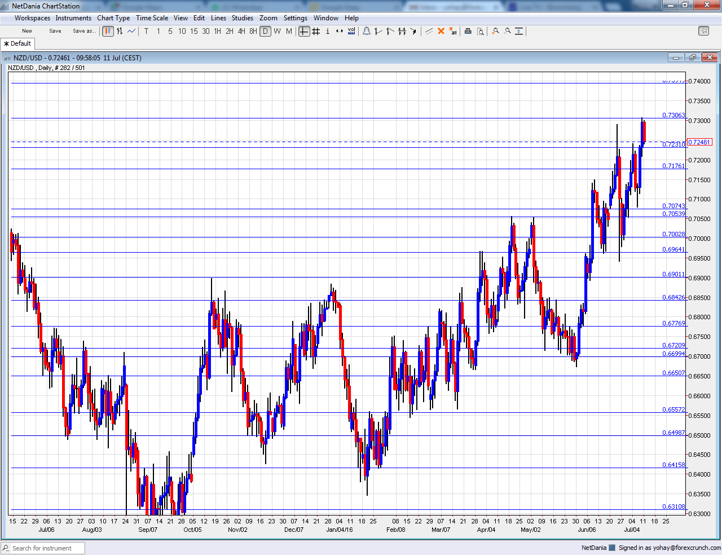Click the Save as button
722x555 pixels.
pos(83,31)
